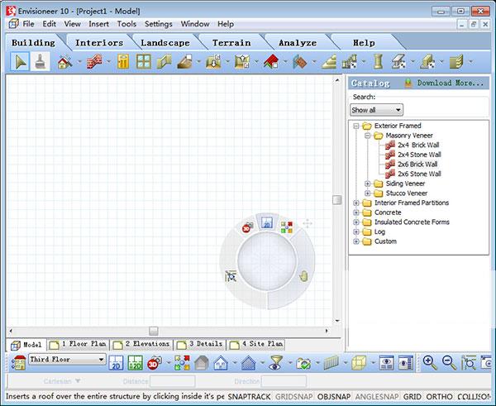
Task: Click the pan hand icon on navigation wheel
Action: [x=303, y=275]
